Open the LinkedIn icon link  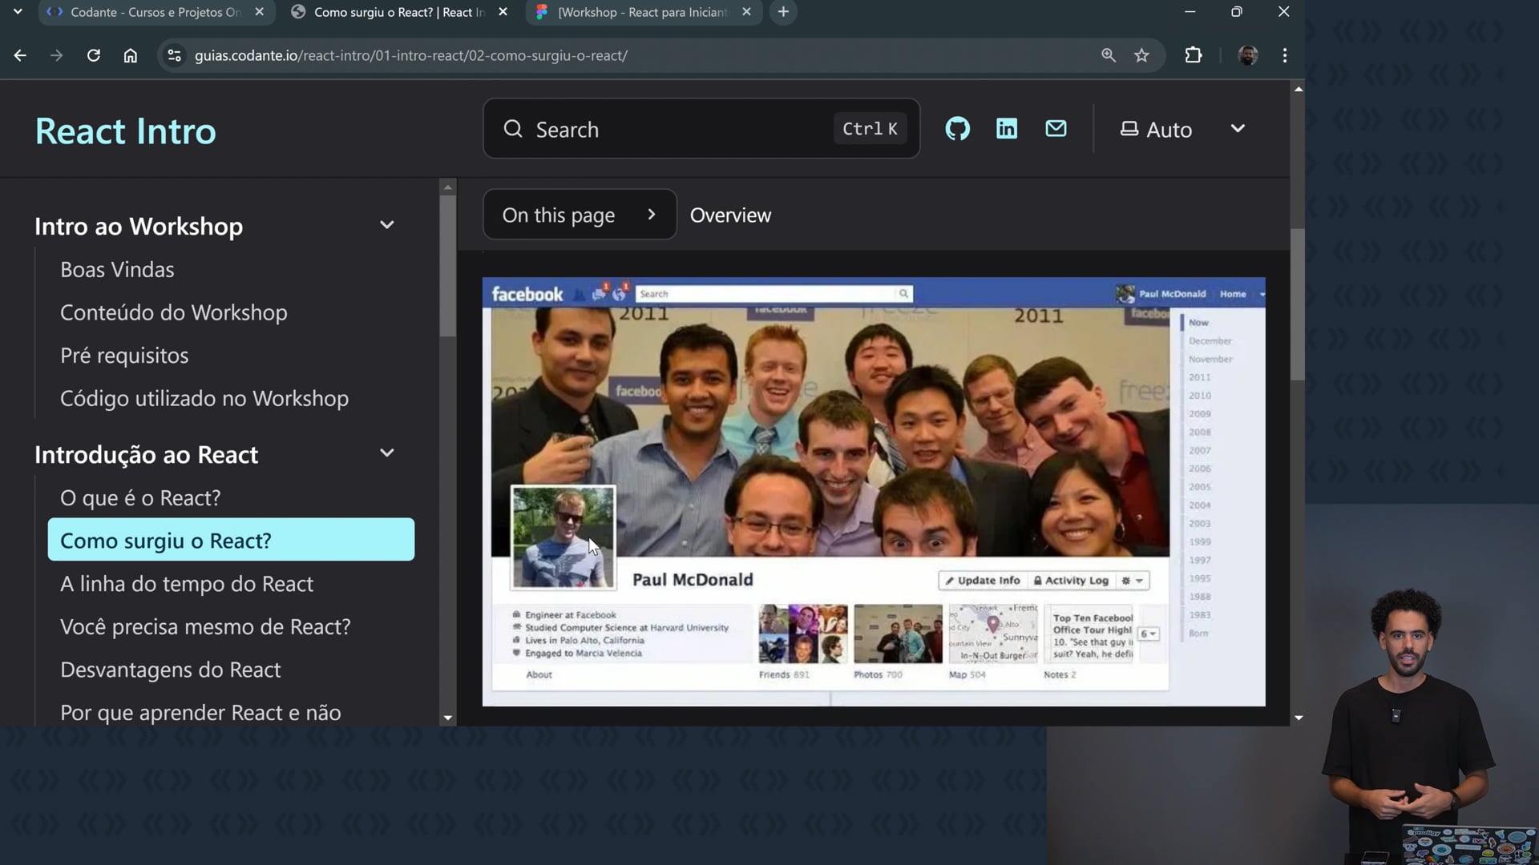tap(1007, 129)
